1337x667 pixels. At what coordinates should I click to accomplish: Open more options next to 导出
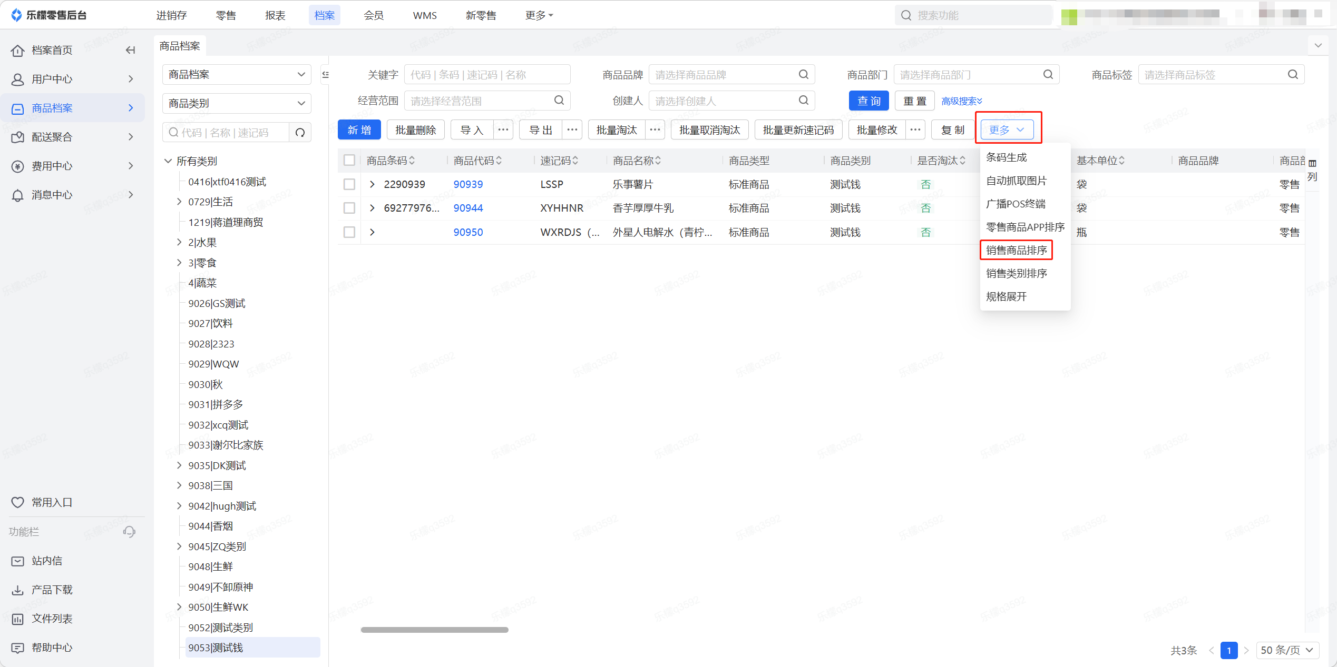point(572,130)
